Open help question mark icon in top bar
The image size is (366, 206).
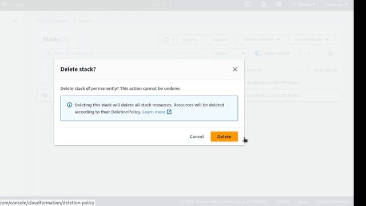[x=279, y=4]
